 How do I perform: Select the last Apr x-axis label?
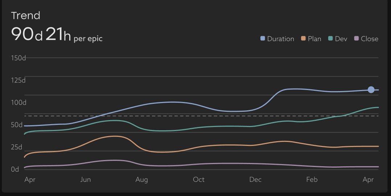368,180
